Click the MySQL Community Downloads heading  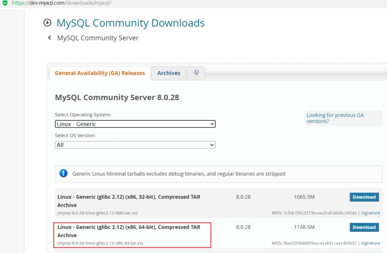pos(130,23)
